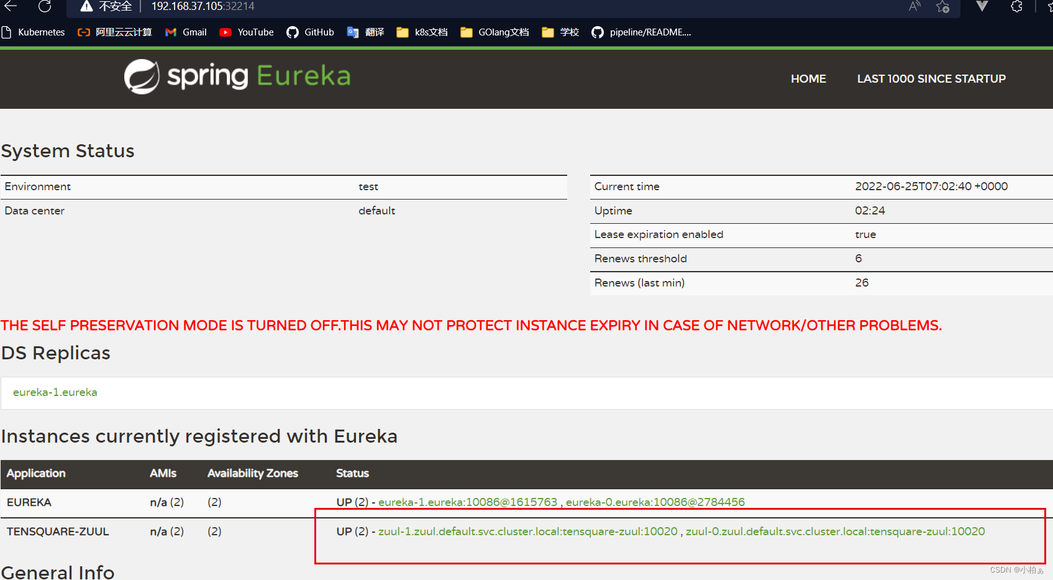Open the read aloud icon in address bar
Image resolution: width=1053 pixels, height=580 pixels.
click(x=914, y=6)
